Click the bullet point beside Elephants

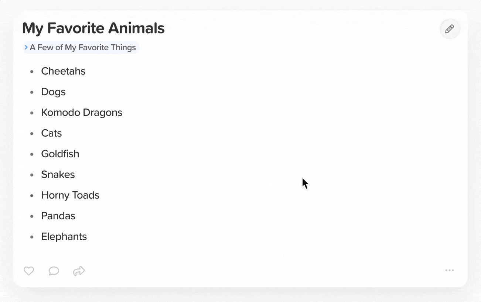(x=32, y=237)
